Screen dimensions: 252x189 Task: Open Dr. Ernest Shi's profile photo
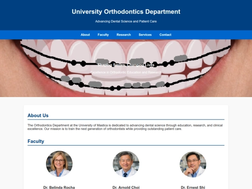pos(193,164)
